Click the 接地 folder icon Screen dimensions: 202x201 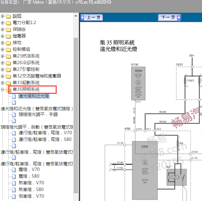coord(8,43)
